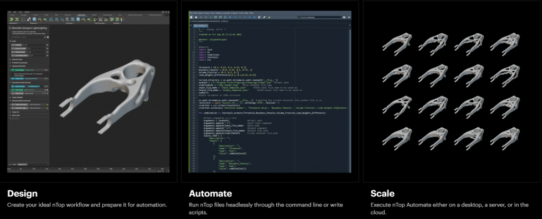Click the New section entry in notebook
The width and height of the screenshot is (542, 219).
click(x=14, y=119)
